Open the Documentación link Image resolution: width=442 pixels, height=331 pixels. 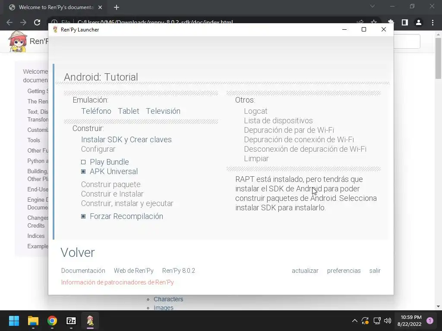(x=83, y=271)
